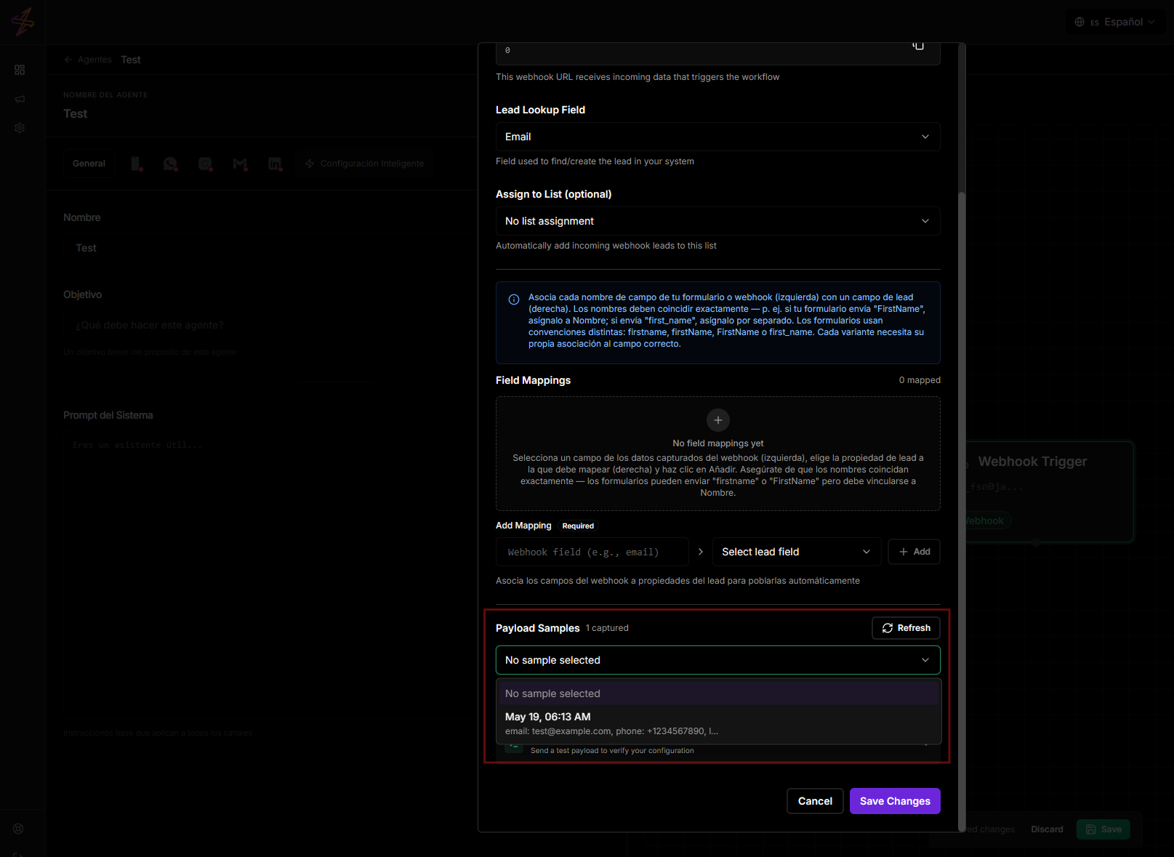Click the Save Changes button

pyautogui.click(x=895, y=801)
